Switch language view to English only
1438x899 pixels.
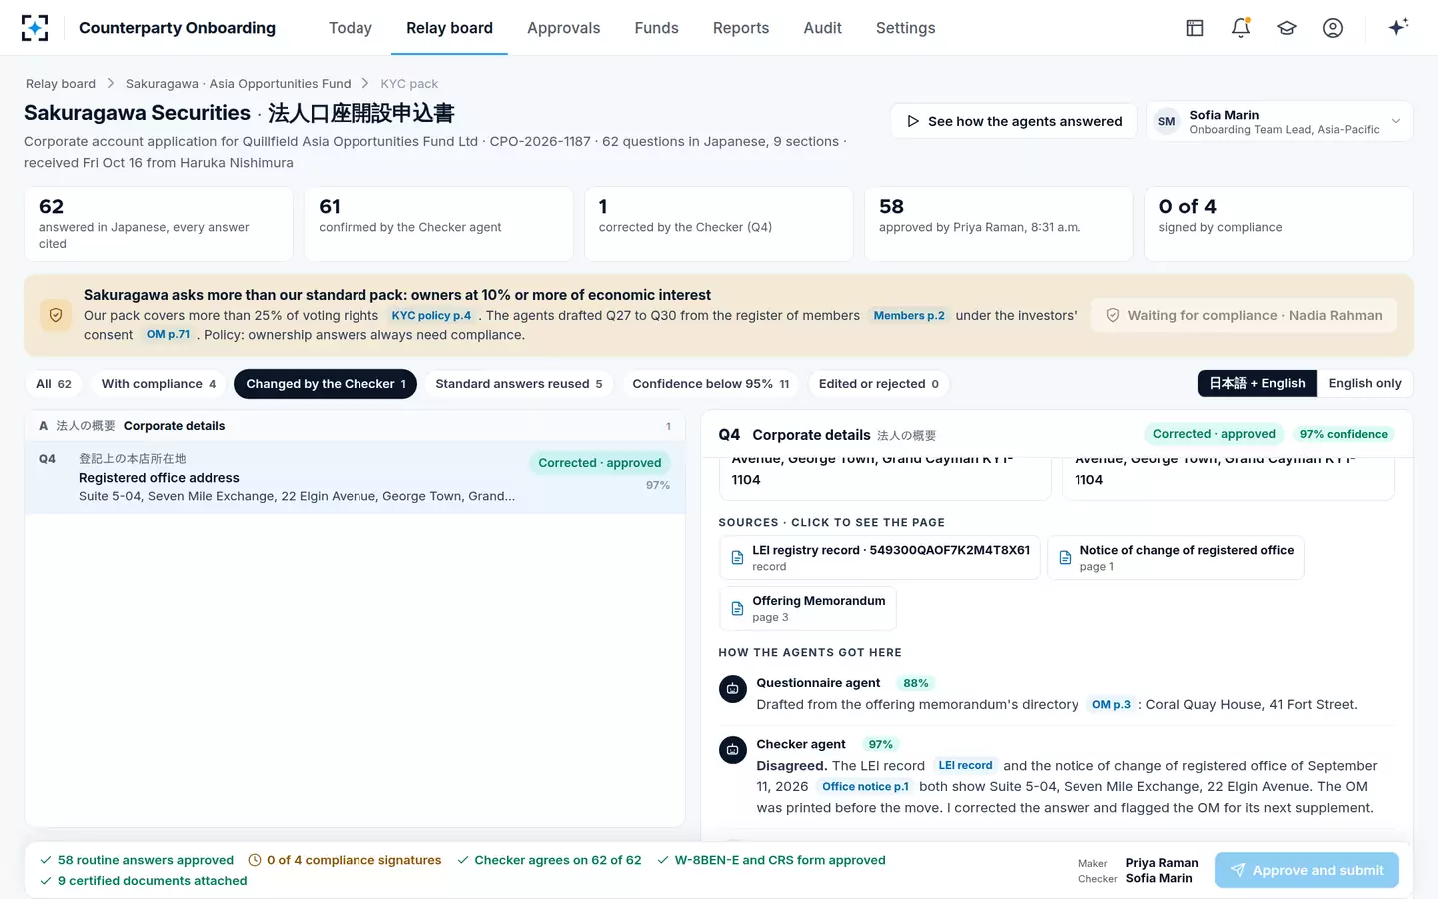(x=1365, y=383)
